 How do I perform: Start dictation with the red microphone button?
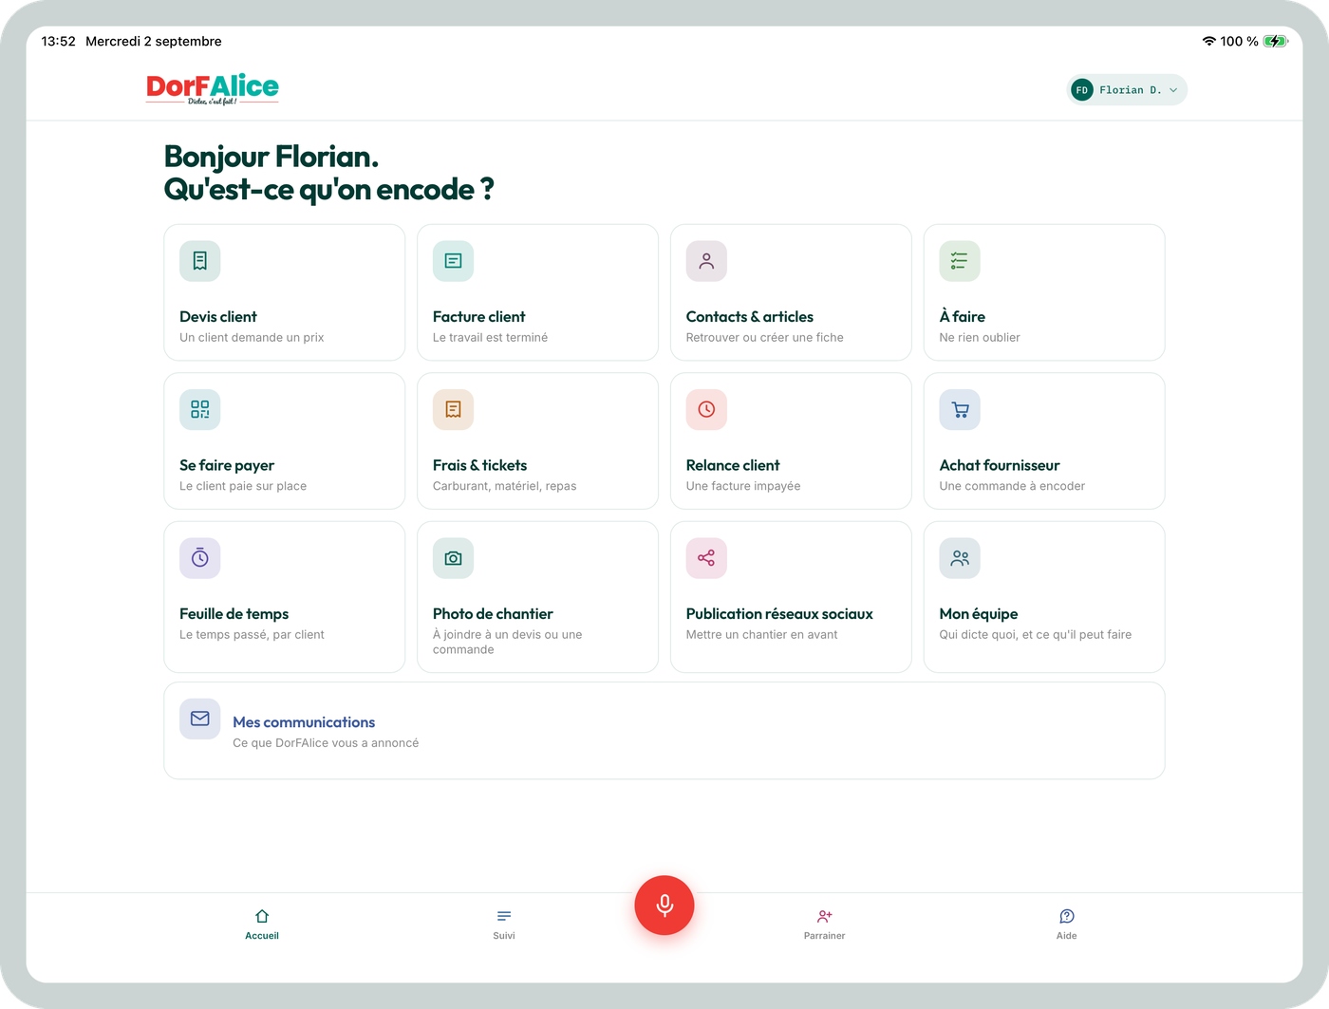664,906
